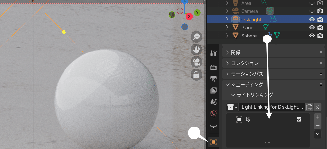Image resolution: width=327 pixels, height=149 pixels.
Task: Click the light data icon beside DiskLight
Action: pos(273,19)
